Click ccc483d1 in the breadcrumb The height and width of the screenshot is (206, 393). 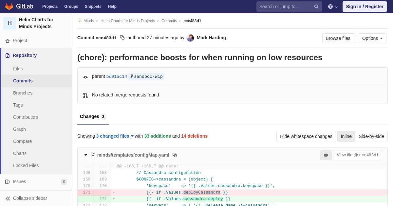(x=192, y=21)
